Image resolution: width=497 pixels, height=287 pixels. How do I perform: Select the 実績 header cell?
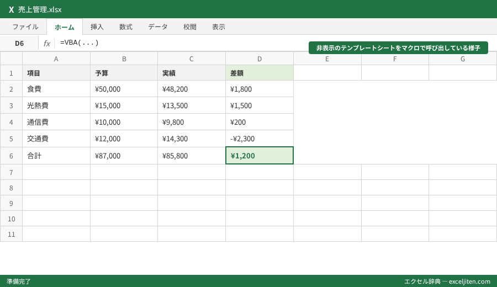click(192, 73)
